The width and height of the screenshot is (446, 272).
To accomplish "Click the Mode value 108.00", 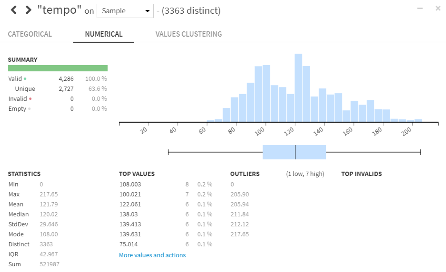I will point(49,234).
